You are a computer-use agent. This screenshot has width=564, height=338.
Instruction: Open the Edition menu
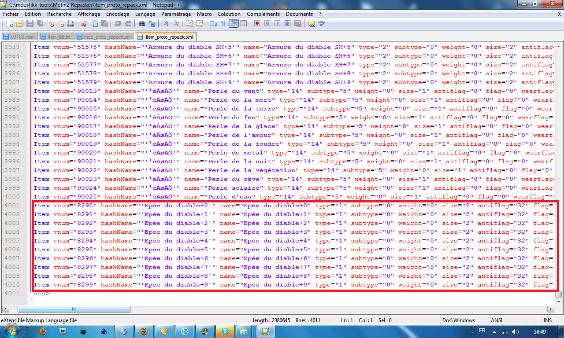point(33,14)
